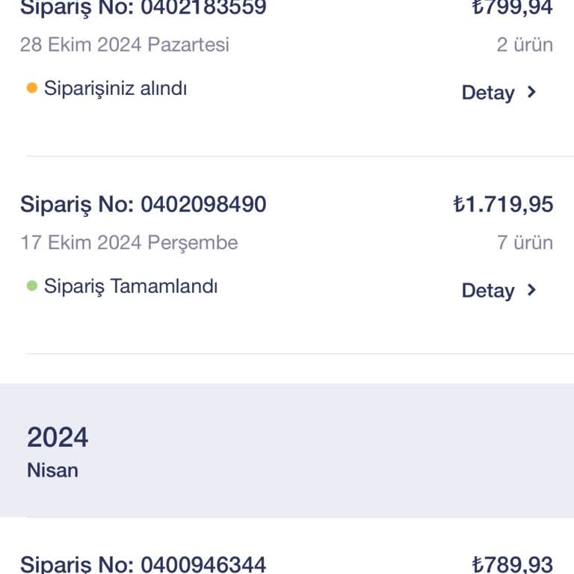Click the 28 Ekim 2024 Pazartesi date
Screen dimensions: 574x574
click(125, 44)
